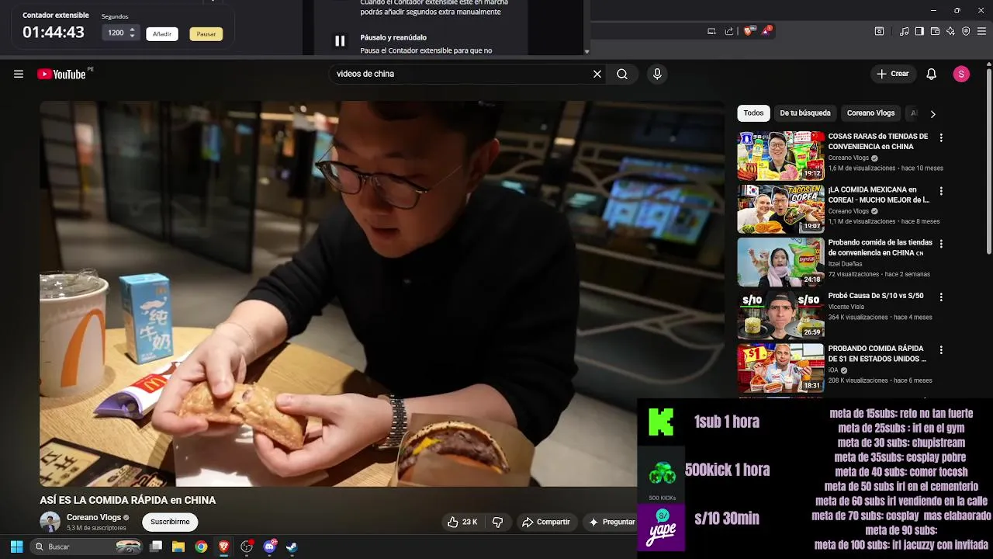The width and height of the screenshot is (993, 559).
Task: Open Brave main menu hamburger
Action: coord(981,31)
